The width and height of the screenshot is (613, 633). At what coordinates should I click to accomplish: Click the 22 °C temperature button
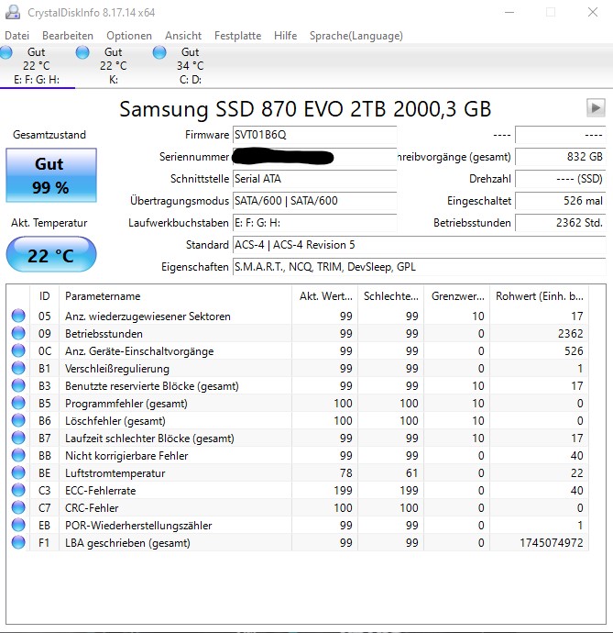(x=51, y=254)
